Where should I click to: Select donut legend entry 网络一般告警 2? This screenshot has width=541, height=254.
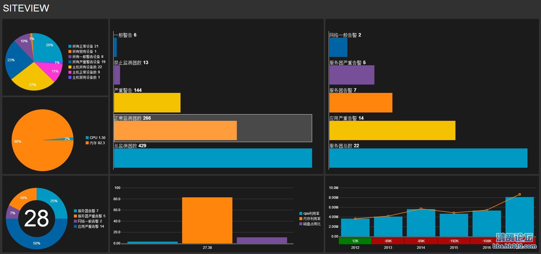88,221
